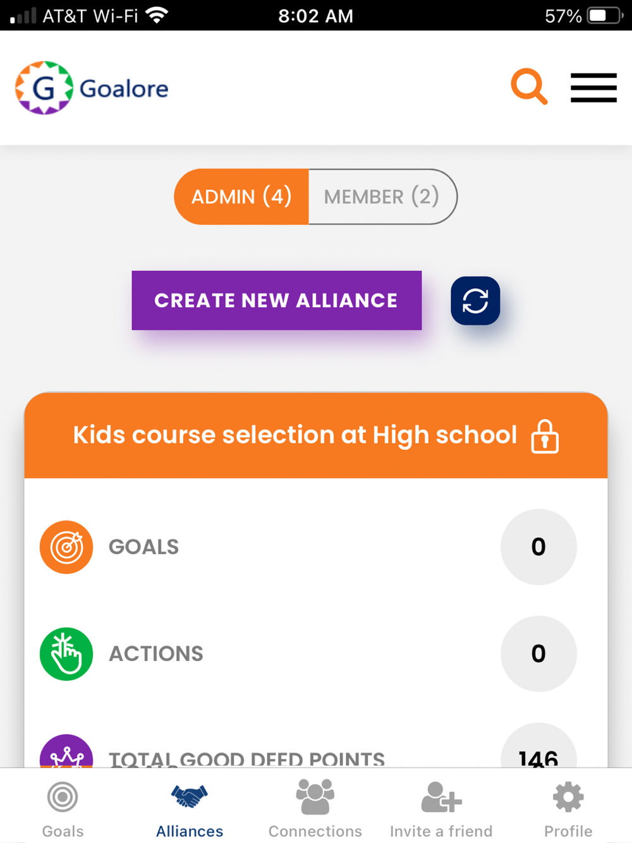Refresh the alliances list
This screenshot has width=632, height=843.
(475, 301)
